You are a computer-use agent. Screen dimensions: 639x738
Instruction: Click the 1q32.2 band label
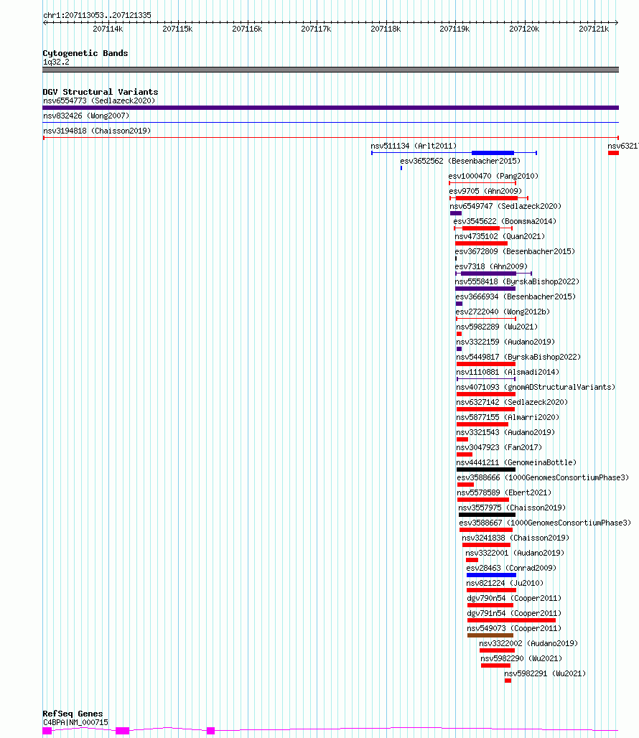click(x=56, y=62)
